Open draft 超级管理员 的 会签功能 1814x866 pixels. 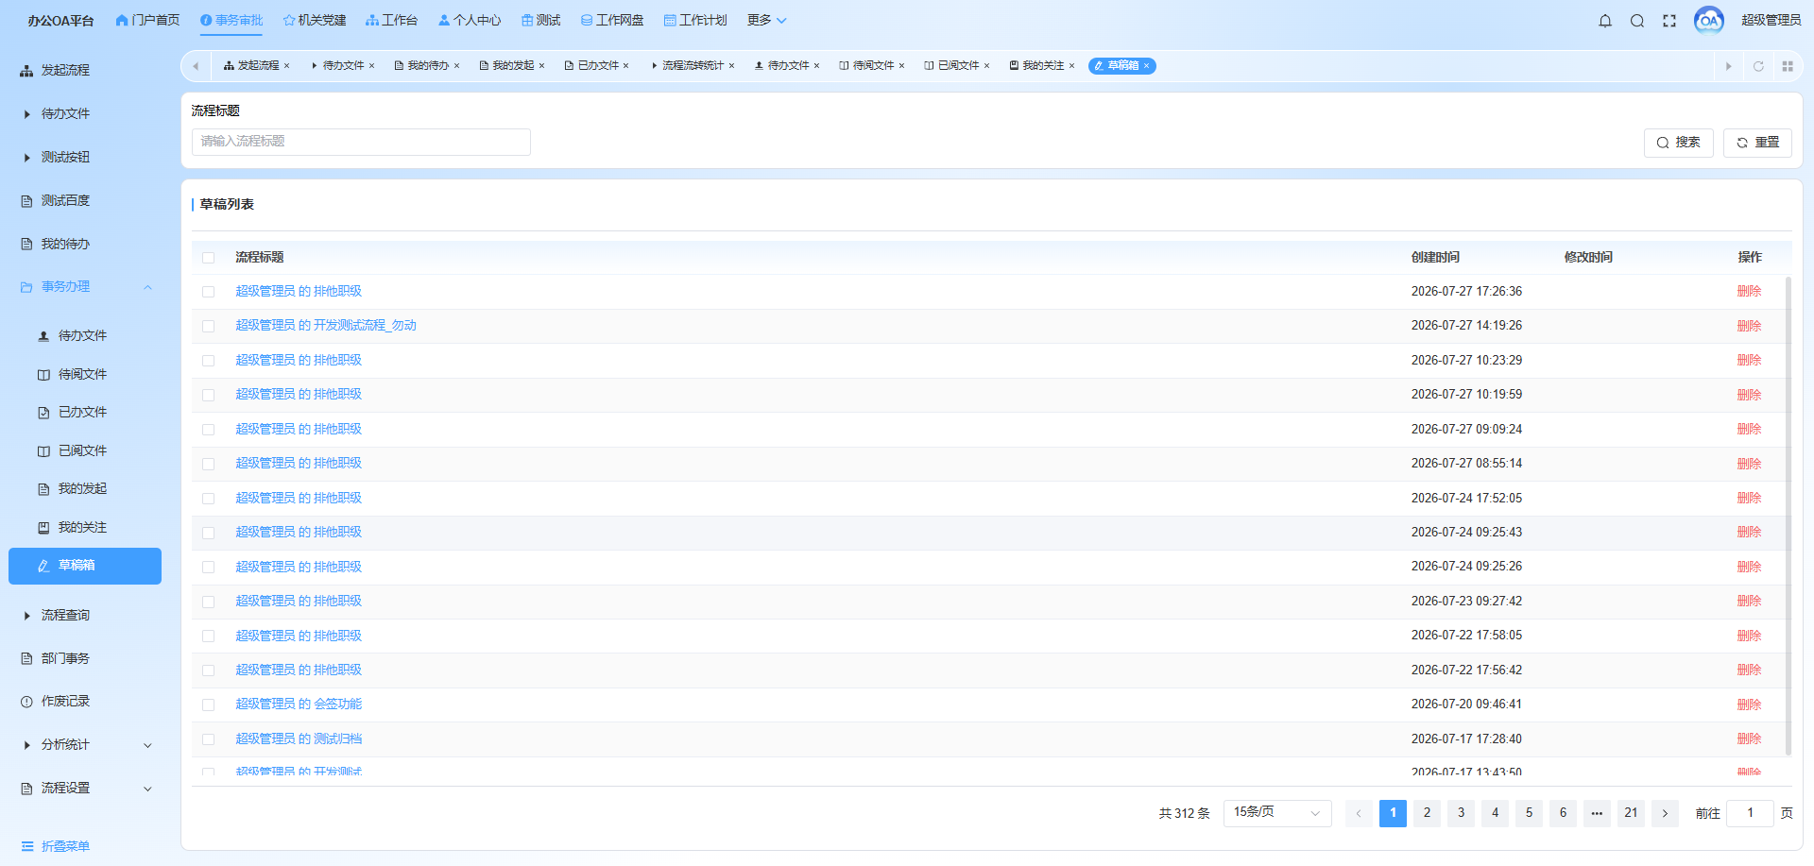pos(299,704)
